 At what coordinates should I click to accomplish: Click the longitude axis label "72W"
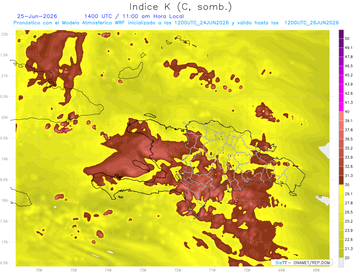pos(178,270)
